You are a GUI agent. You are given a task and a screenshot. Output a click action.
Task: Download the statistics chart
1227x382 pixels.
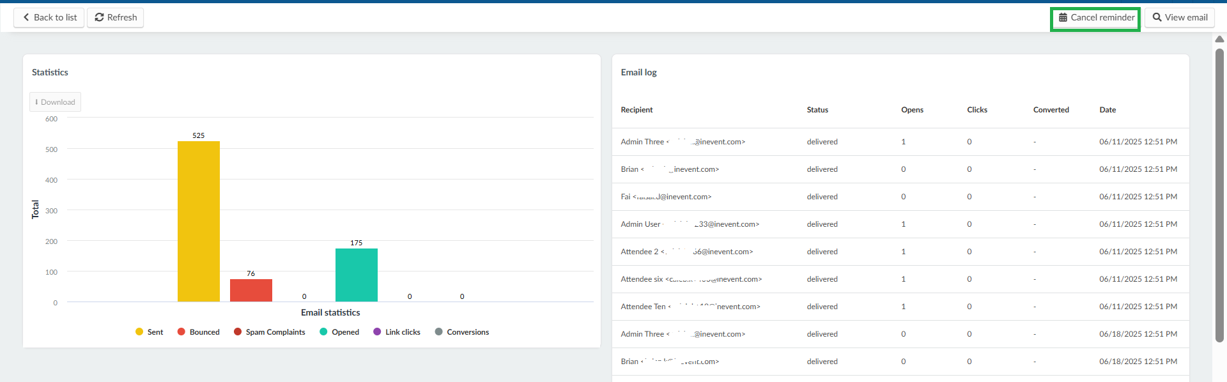pyautogui.click(x=56, y=102)
